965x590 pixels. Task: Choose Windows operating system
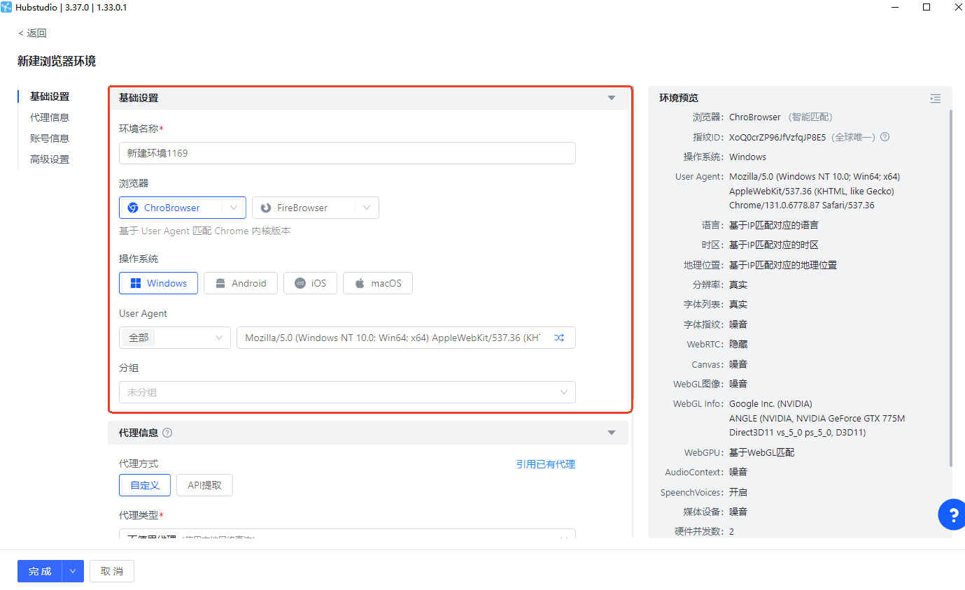(x=158, y=283)
